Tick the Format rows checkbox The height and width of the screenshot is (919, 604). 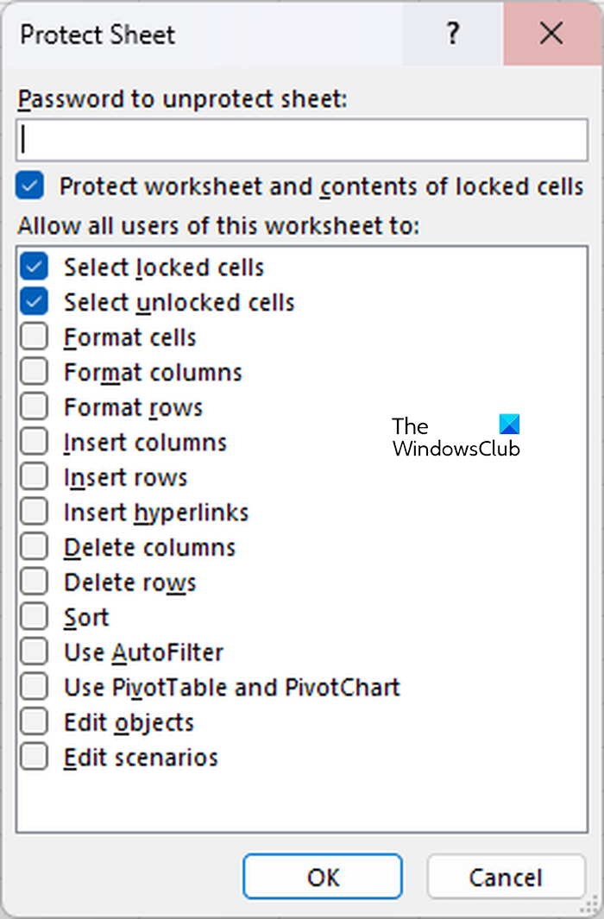(34, 407)
